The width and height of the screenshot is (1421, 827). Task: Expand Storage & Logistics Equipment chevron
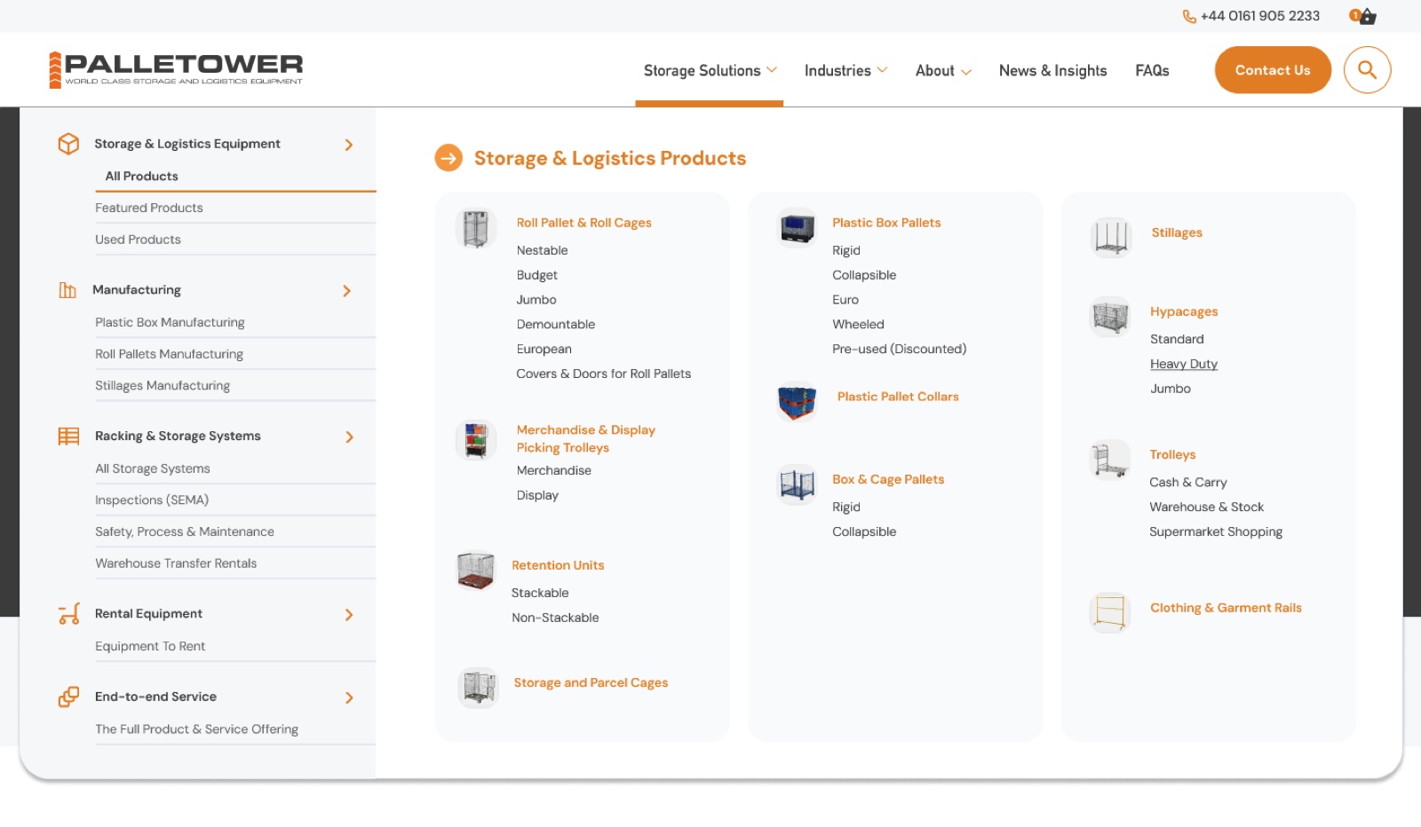pyautogui.click(x=349, y=145)
